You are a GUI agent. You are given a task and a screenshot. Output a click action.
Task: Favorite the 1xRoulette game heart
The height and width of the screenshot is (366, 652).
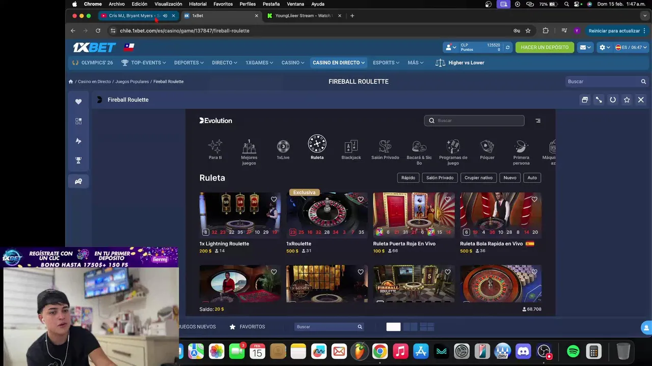pyautogui.click(x=361, y=199)
